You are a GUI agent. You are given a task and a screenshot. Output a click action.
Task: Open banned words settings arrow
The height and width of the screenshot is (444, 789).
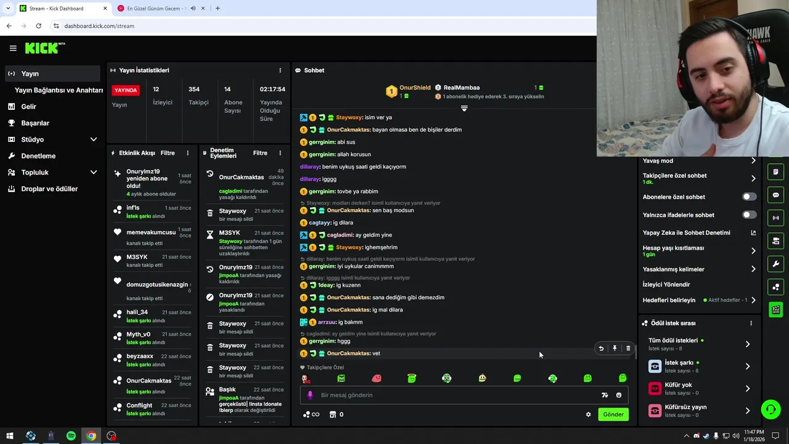[x=753, y=269]
